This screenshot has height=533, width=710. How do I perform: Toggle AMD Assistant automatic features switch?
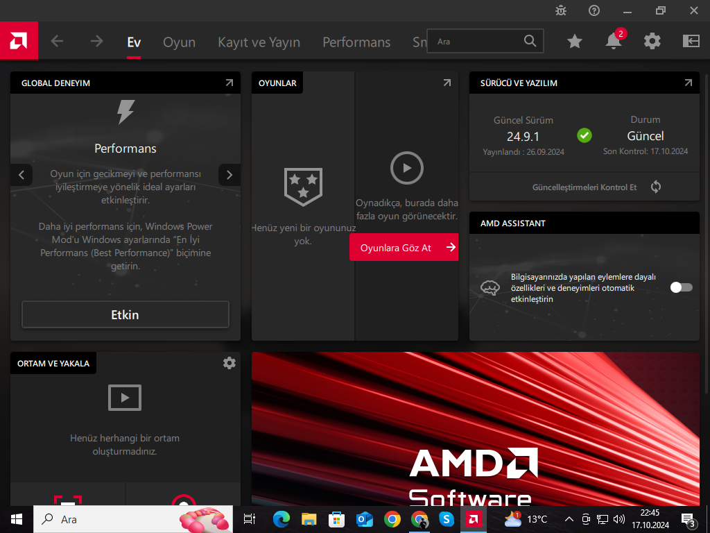682,287
